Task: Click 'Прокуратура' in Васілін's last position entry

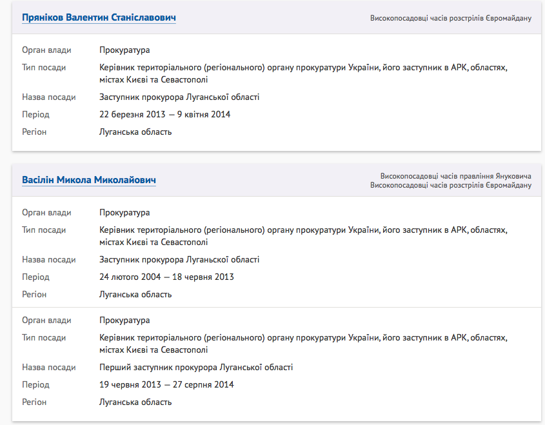Action: pyautogui.click(x=124, y=321)
